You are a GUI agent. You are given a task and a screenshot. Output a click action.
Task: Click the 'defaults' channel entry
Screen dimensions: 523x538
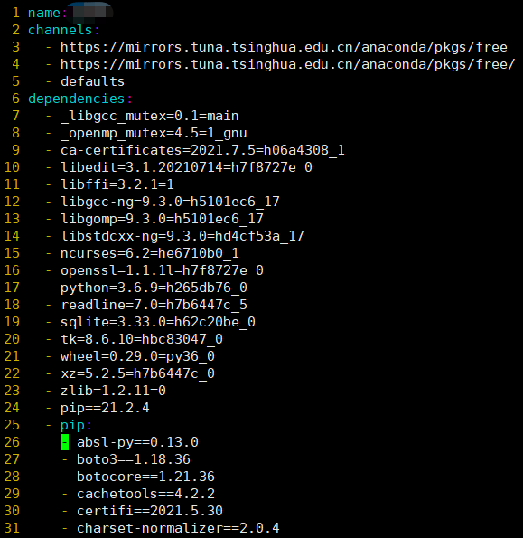click(x=92, y=81)
